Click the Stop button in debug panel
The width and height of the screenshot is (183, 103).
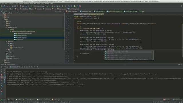click(2, 72)
